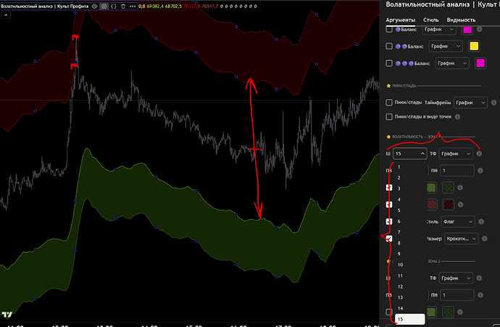Image resolution: width=500 pixels, height=327 pixels.
Task: Click the TradingView logo on chart
Action: point(7,315)
